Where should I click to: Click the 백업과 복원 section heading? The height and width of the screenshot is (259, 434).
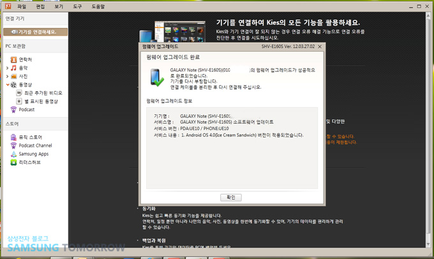[x=154, y=241]
